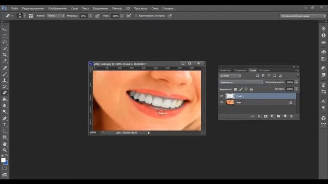Toggle airbrush mode for eraser
Screen dimensions: 328x184
[x=129, y=16]
